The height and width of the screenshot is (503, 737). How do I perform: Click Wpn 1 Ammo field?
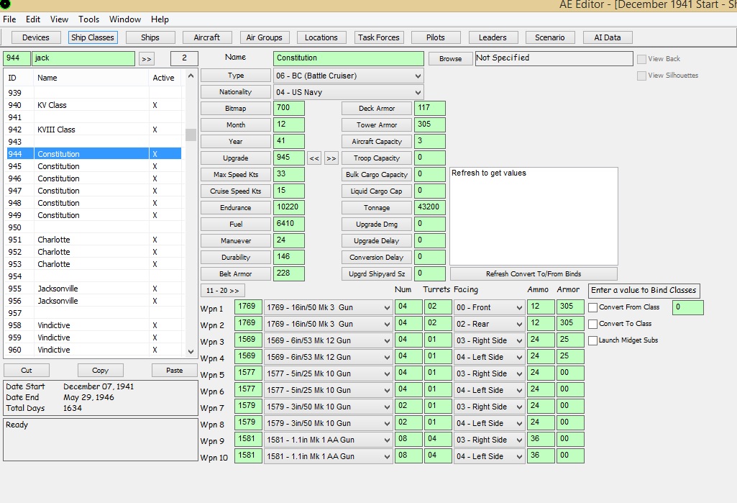click(541, 308)
